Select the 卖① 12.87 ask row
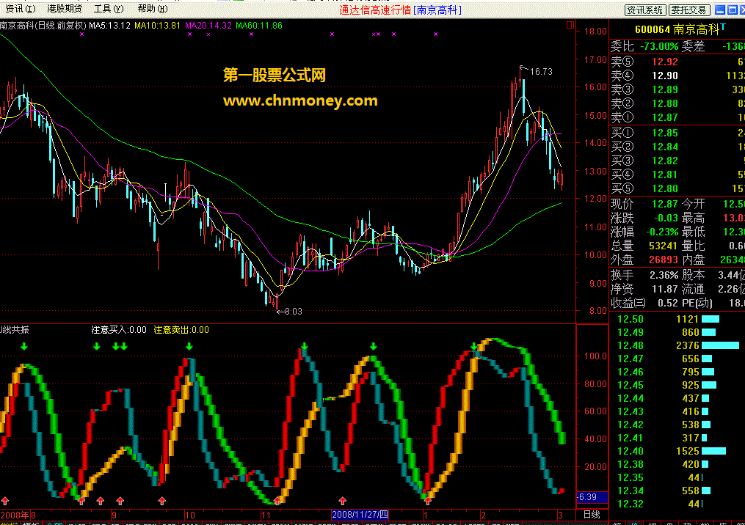The height and width of the screenshot is (525, 745). pos(677,117)
